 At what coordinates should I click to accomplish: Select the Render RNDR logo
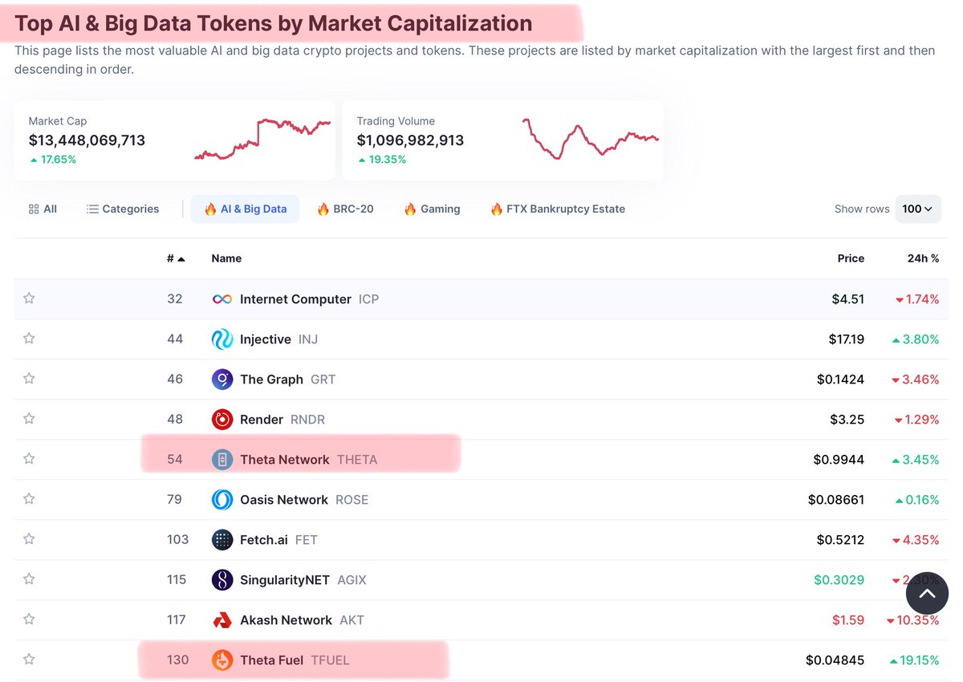221,419
